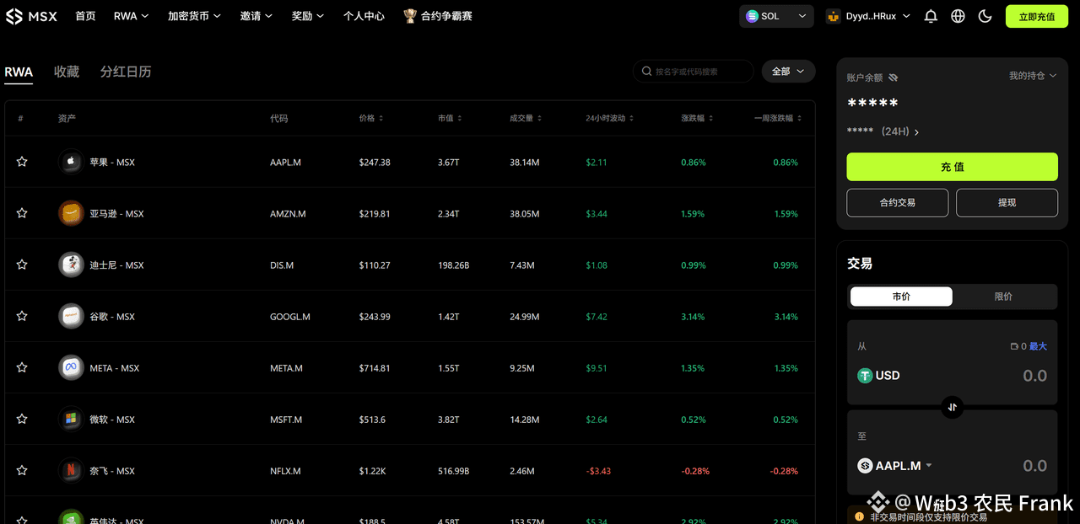This screenshot has height=524, width=1080.
Task: Swap the from/to currencies arrow button
Action: 952,407
